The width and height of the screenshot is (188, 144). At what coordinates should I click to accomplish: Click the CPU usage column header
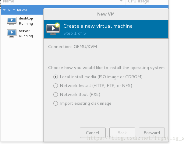click(x=138, y=2)
